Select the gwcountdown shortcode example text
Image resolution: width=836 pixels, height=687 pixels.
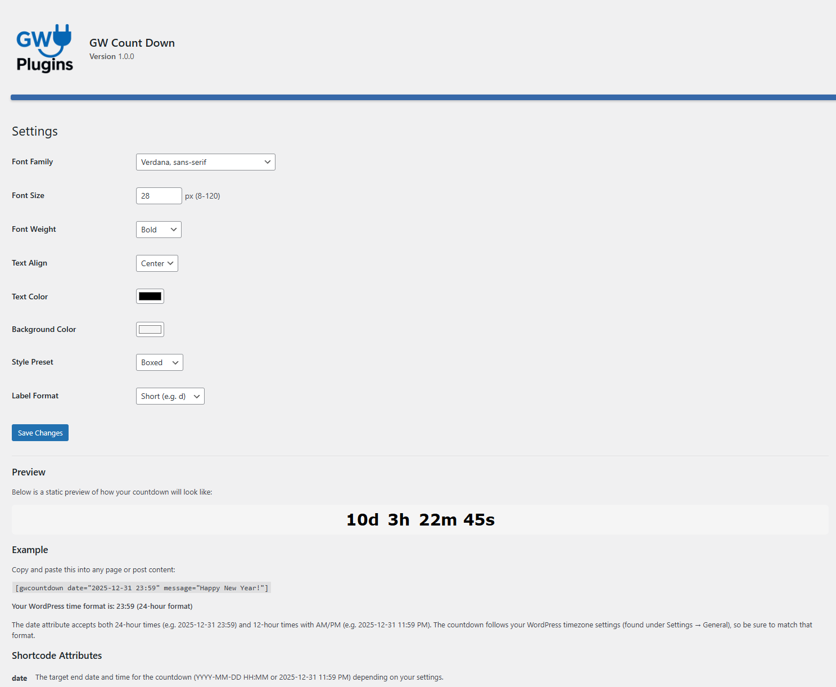(x=141, y=587)
